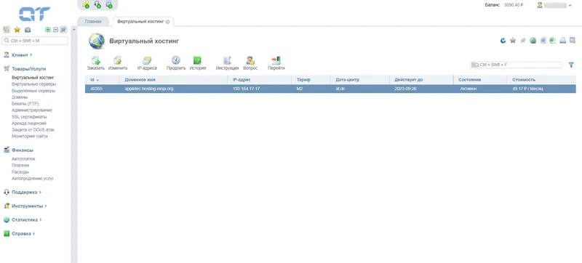
Task: Click the Вопрос (ask question) icon
Action: (x=250, y=61)
